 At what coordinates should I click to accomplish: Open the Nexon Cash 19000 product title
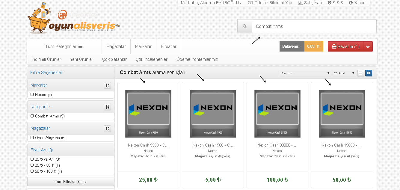[342, 145]
